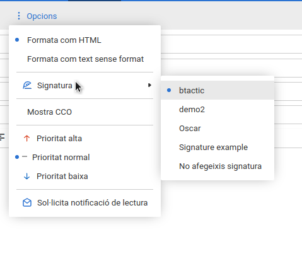Click the text alignment icon at left edge
Screen dimensions: 302x278
2,137
